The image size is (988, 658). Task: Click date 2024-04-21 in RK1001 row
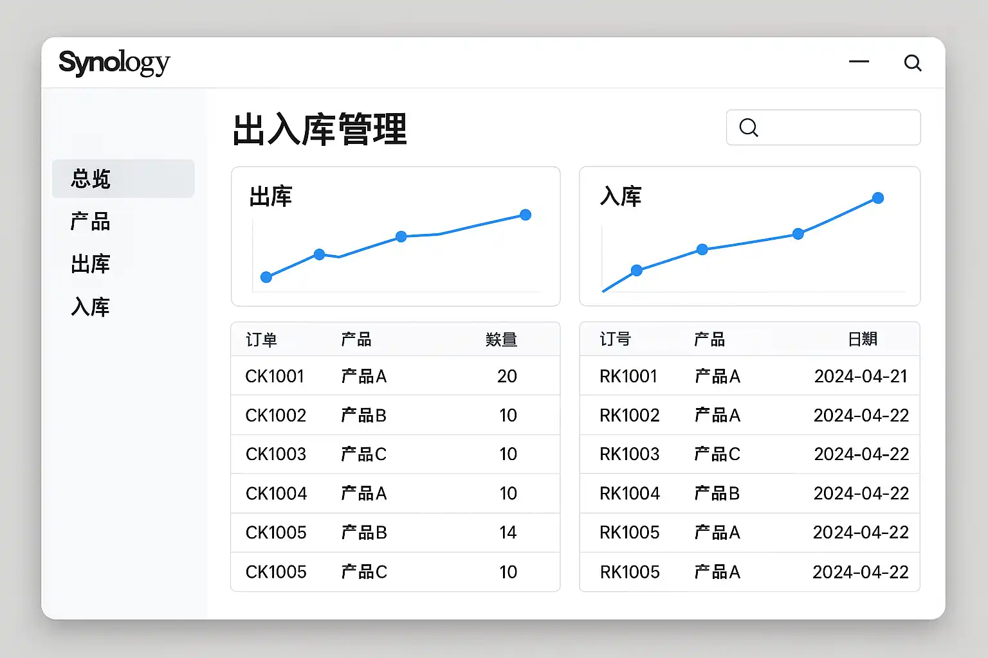pyautogui.click(x=861, y=376)
